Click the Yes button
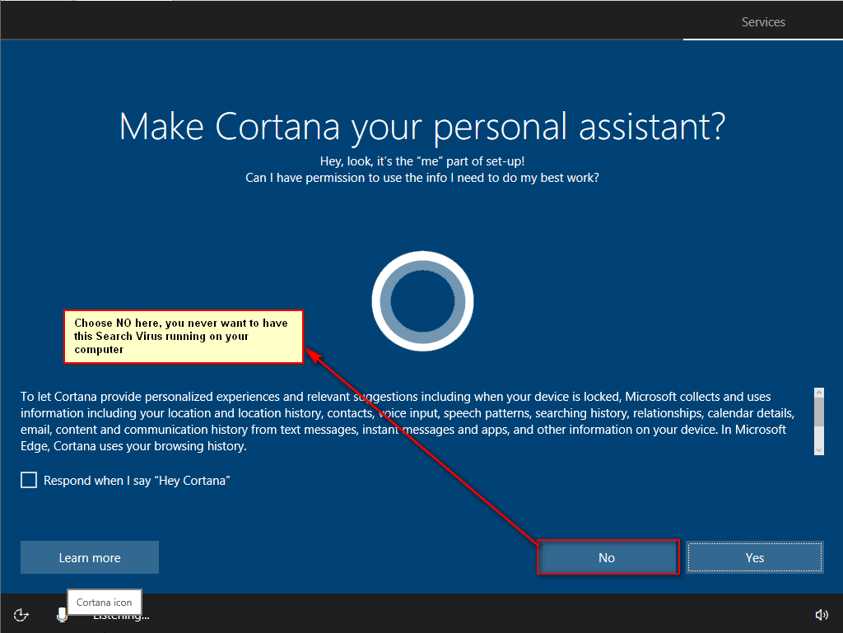 (755, 558)
